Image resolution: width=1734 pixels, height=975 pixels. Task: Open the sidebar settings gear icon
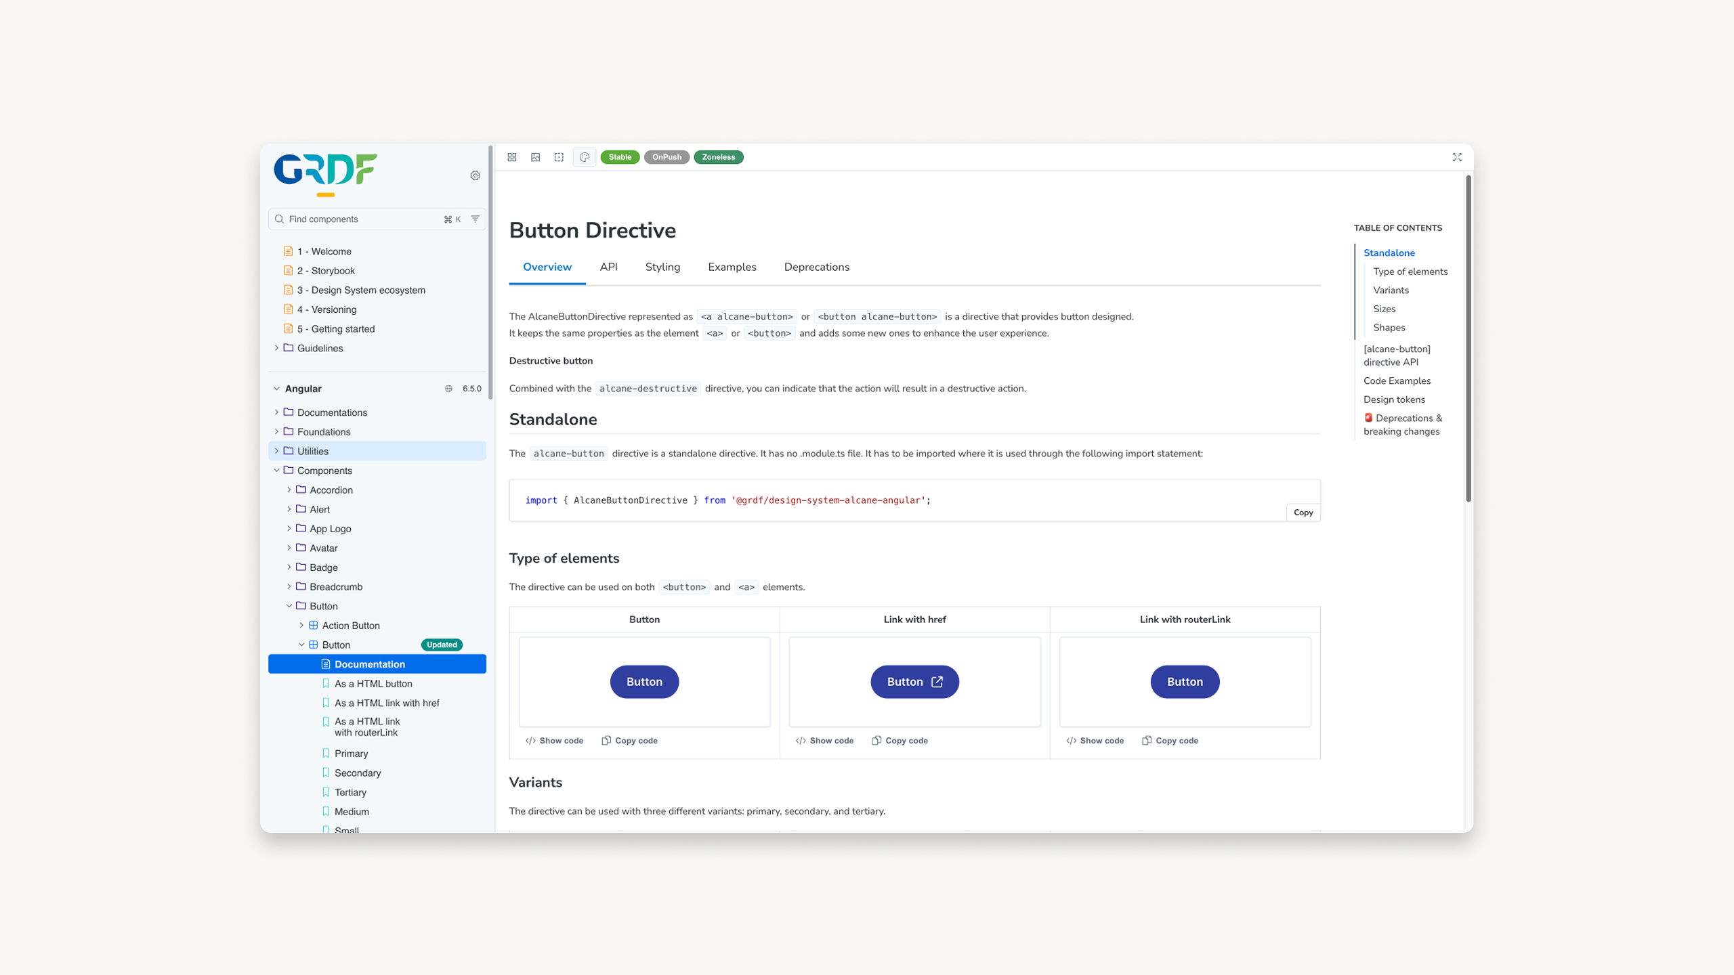[x=475, y=175]
